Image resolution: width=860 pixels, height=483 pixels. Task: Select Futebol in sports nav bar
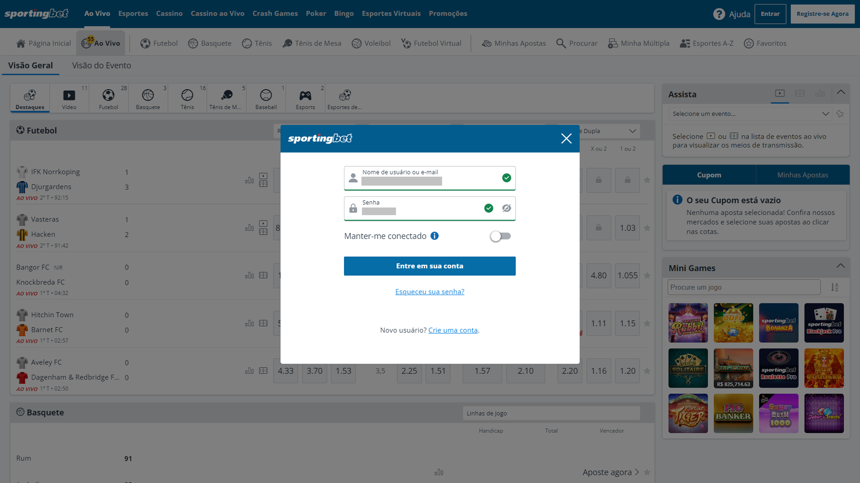(x=159, y=43)
